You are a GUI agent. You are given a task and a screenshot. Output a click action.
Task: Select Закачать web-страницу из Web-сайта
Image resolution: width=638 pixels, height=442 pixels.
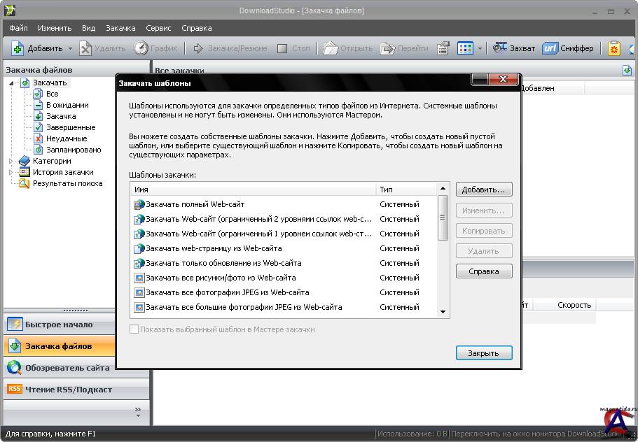(284, 248)
